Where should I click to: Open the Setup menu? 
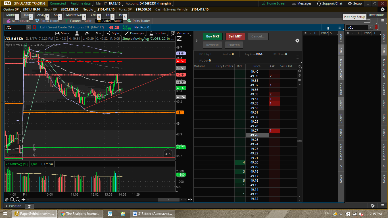(355, 3)
